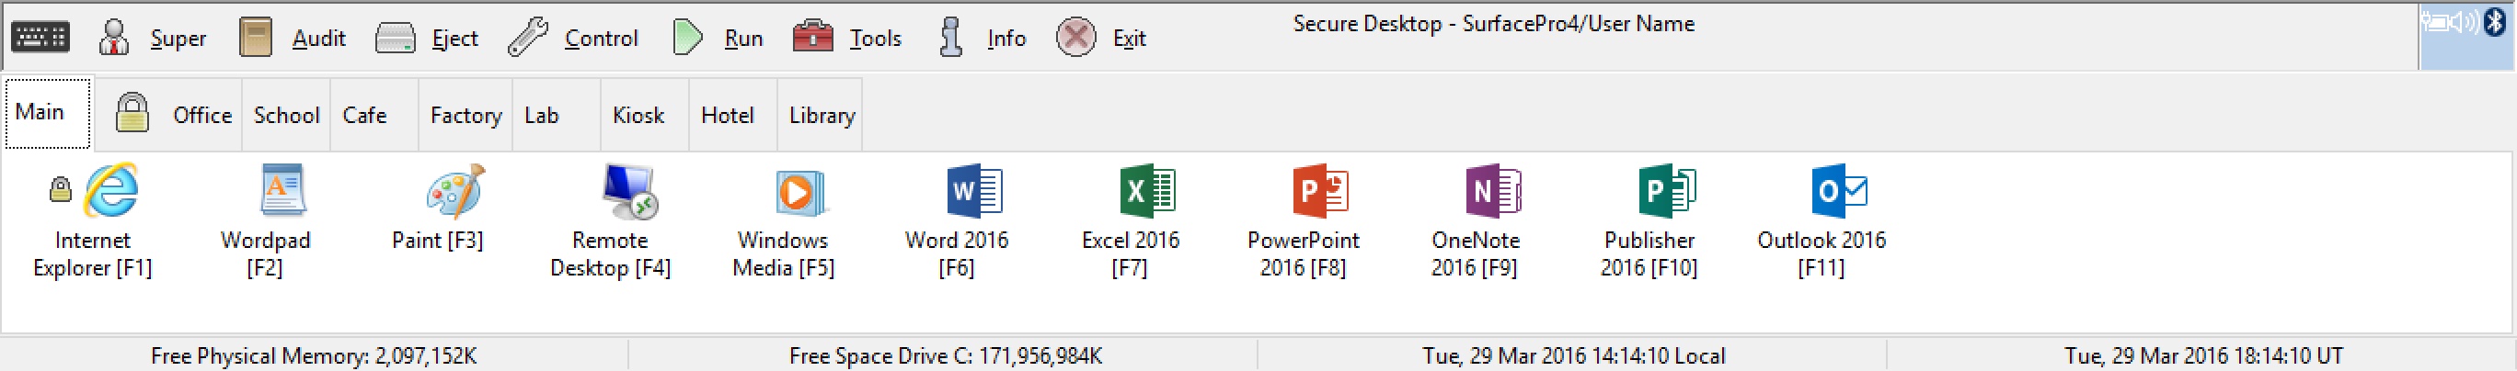Launch Publisher 2016 [F10]
This screenshot has width=2517, height=371.
pos(1665,191)
